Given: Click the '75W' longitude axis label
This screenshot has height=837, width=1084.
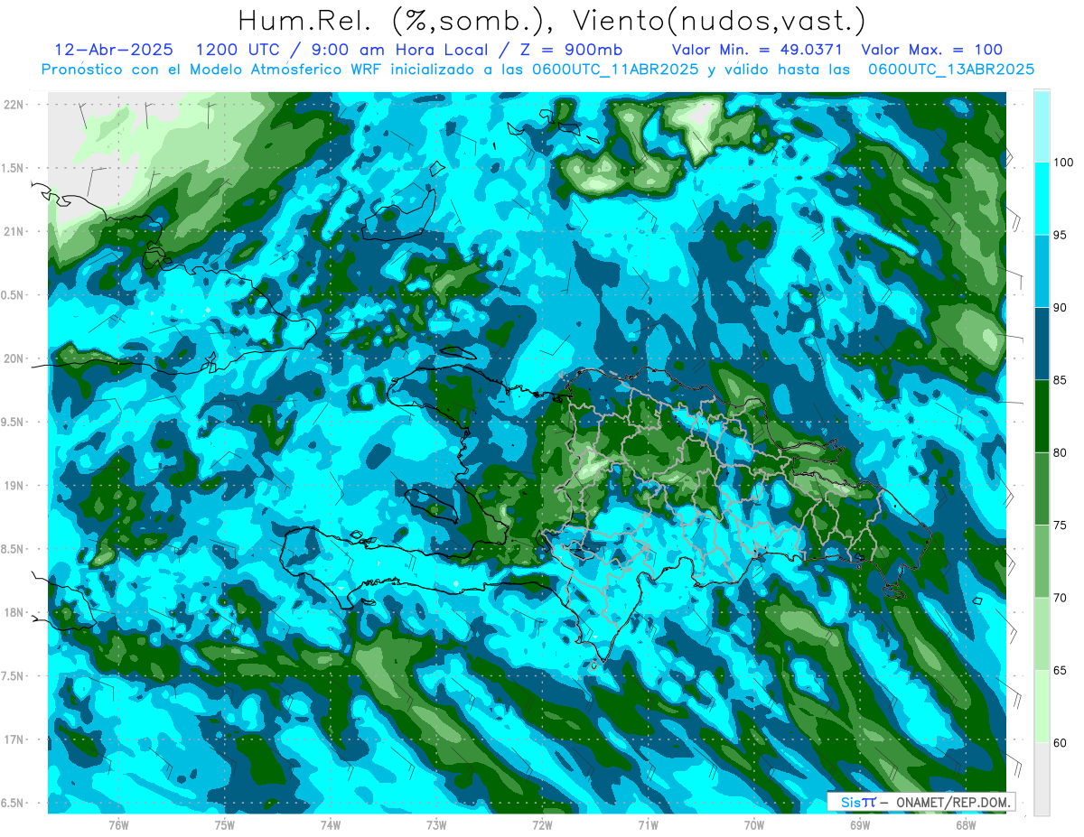Looking at the screenshot, I should pyautogui.click(x=225, y=824).
